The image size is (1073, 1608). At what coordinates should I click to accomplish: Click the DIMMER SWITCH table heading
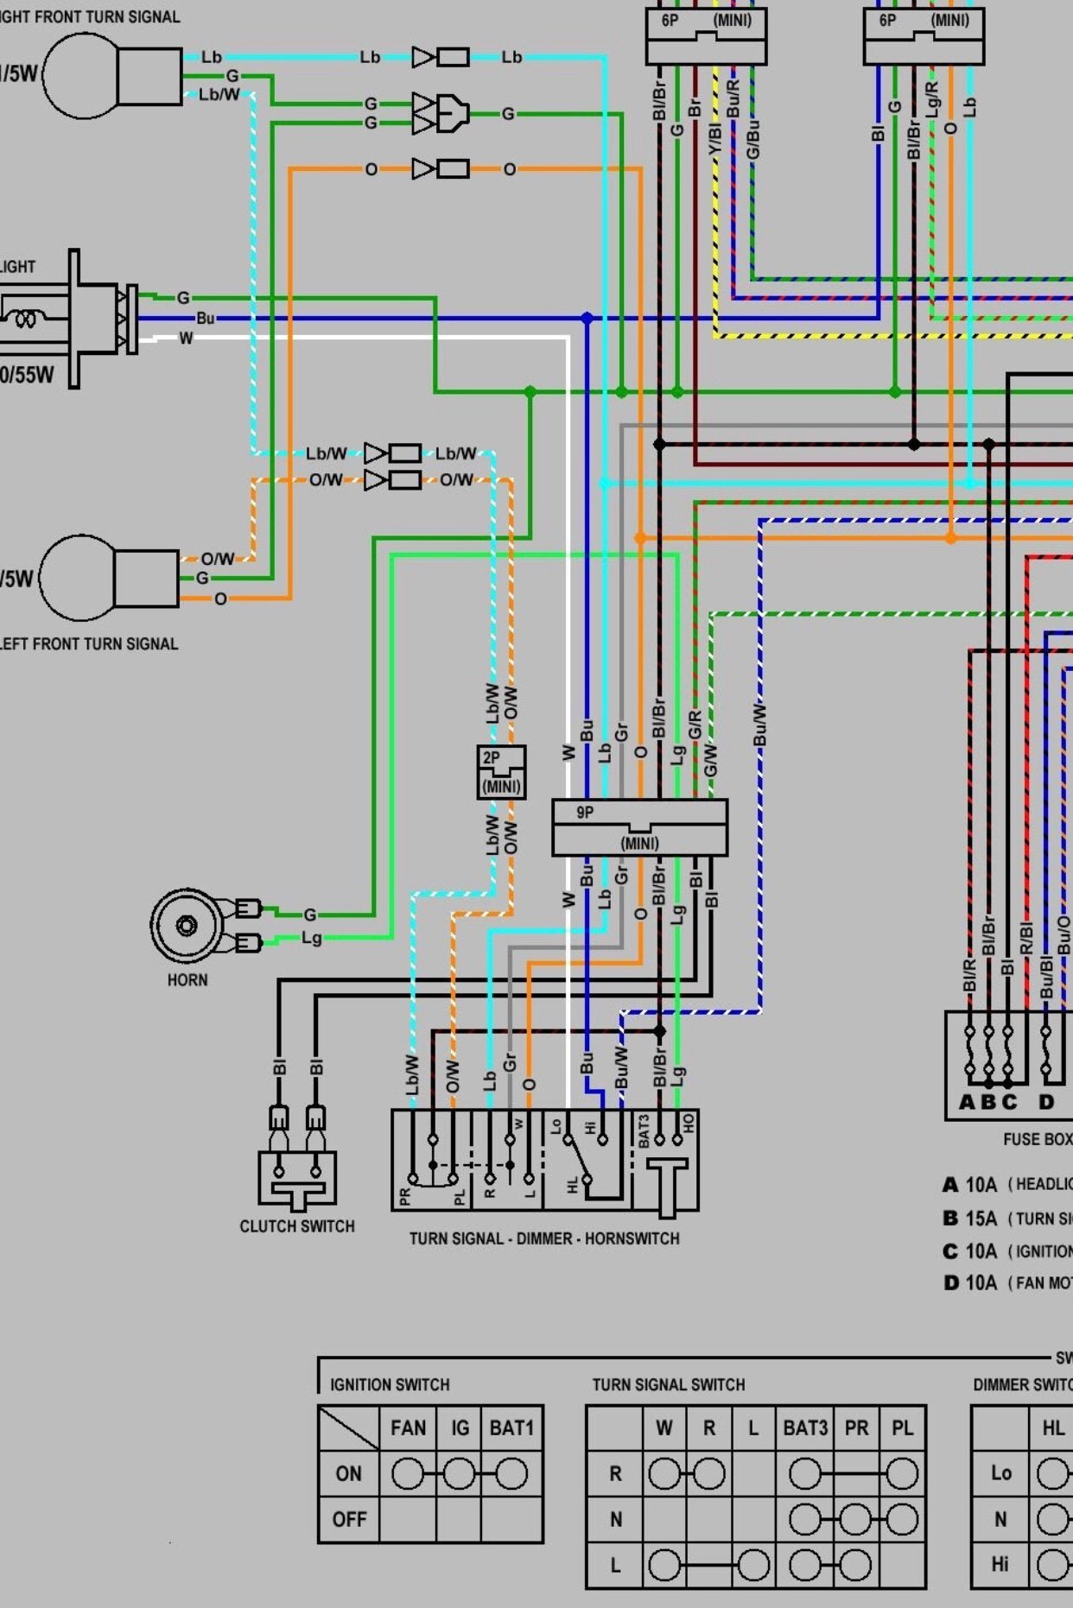coord(1023,1385)
